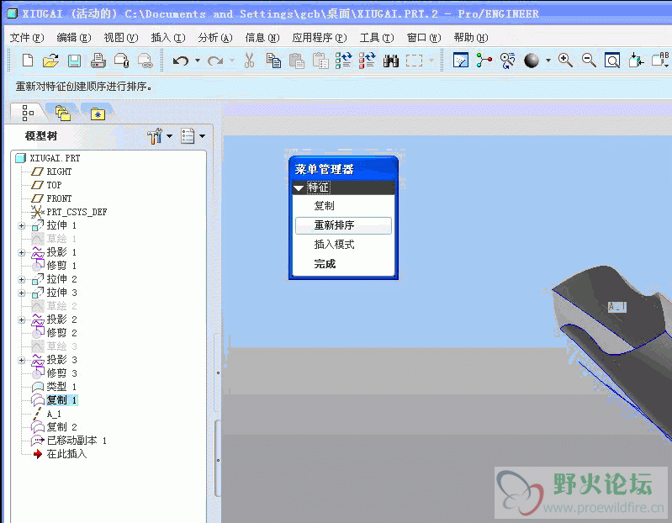
Task: Choose 重新排序 in the menu manager
Action: [x=344, y=225]
